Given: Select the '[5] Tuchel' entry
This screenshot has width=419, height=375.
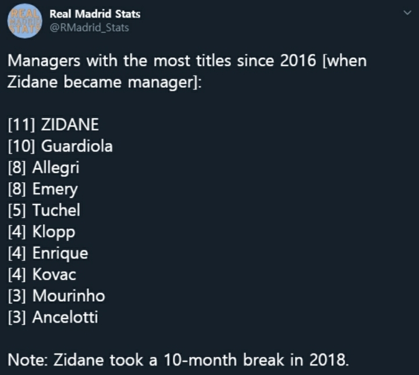Looking at the screenshot, I should coord(44,210).
